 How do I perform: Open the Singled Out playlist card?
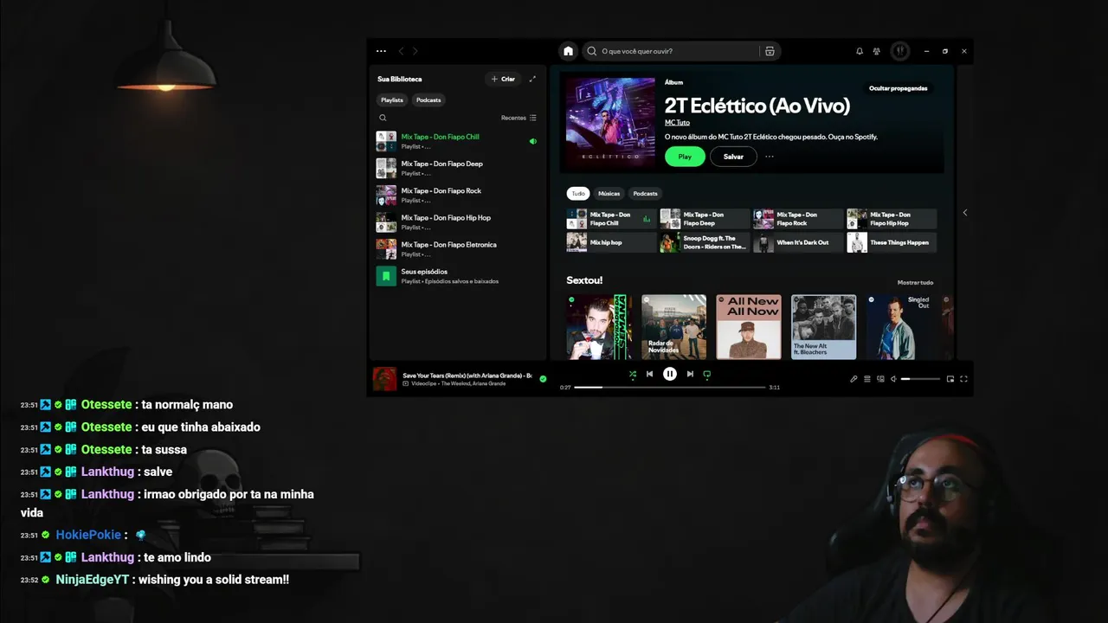pyautogui.click(x=899, y=327)
